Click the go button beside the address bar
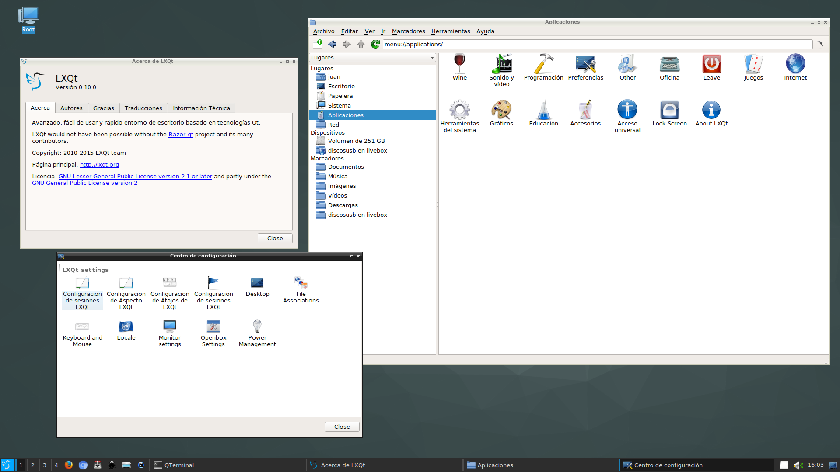 tap(820, 44)
